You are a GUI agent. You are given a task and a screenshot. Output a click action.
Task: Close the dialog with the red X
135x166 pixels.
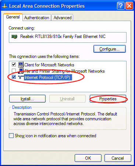(129, 6)
